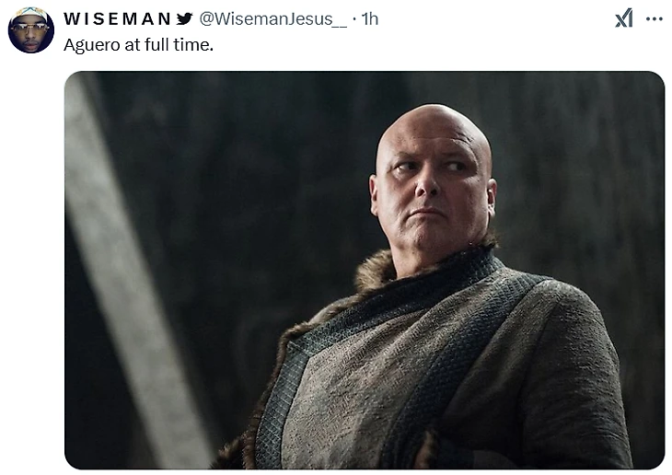Image resolution: width=672 pixels, height=475 pixels.
Task: Click the Twitter bird emoji beside WISEMAN
Action: [x=184, y=18]
